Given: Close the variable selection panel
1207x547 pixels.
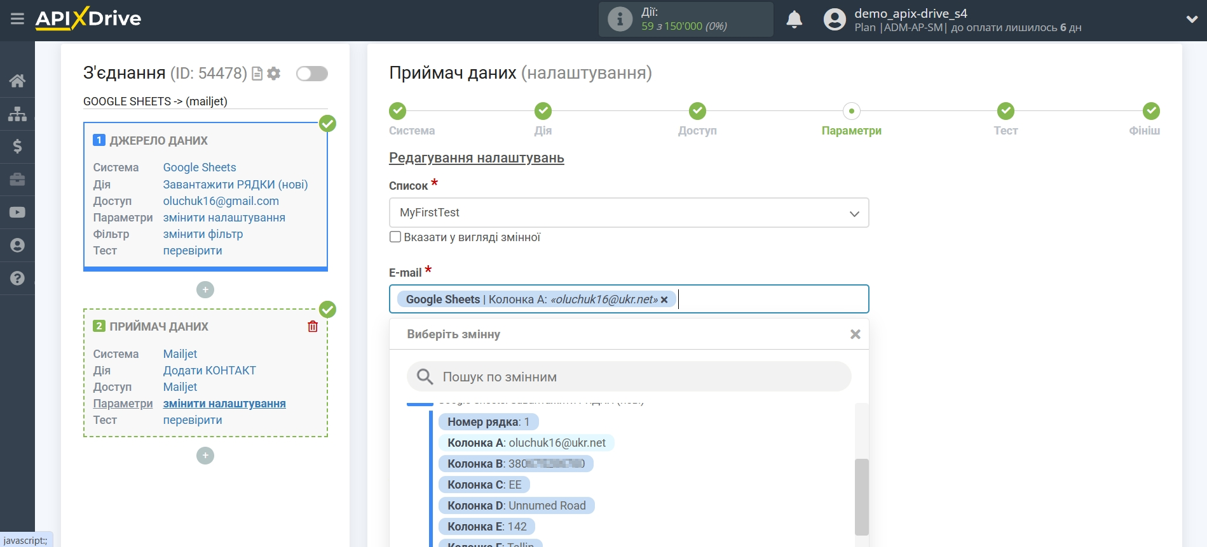Looking at the screenshot, I should (856, 334).
